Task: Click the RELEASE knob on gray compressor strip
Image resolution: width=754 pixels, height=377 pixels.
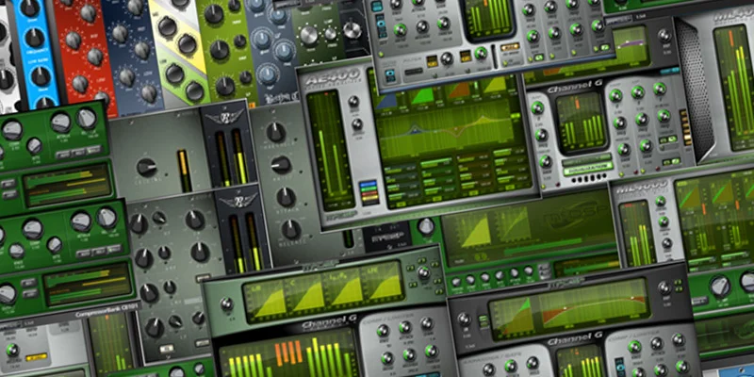Action: (291, 230)
